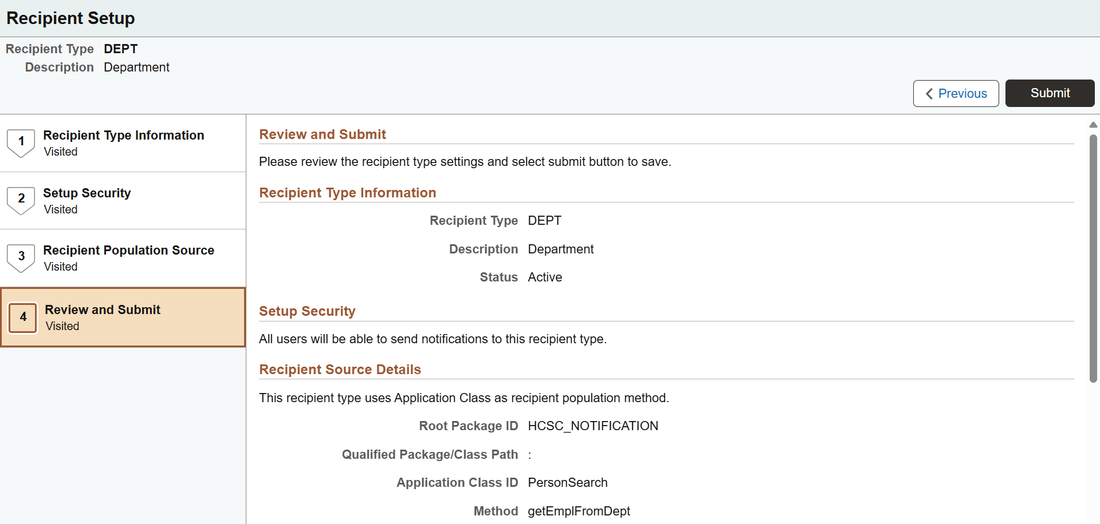
Task: Click the Previous button label
Action: pyautogui.click(x=962, y=94)
